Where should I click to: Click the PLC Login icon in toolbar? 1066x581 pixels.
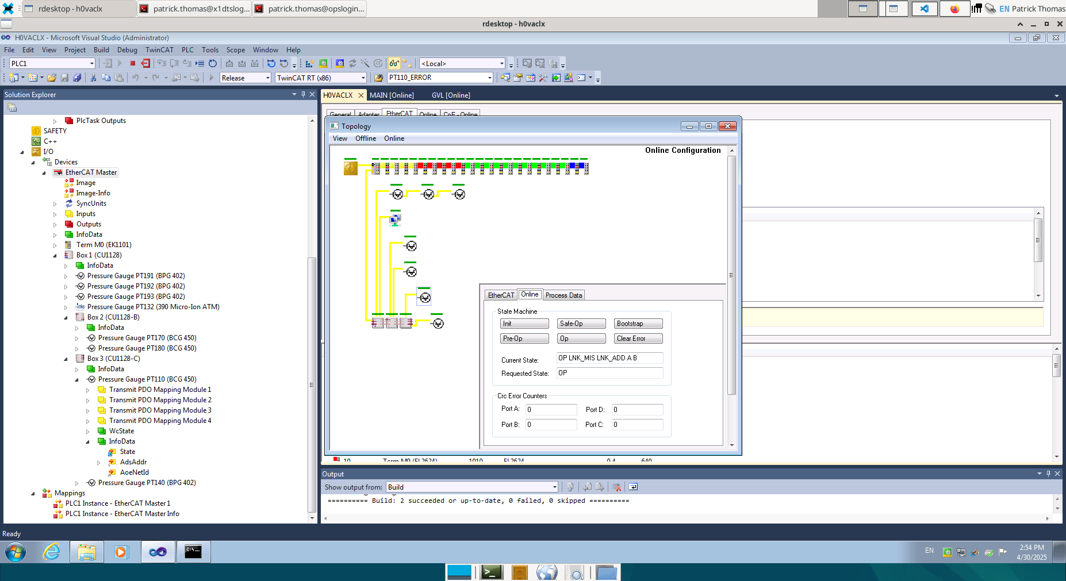point(108,63)
